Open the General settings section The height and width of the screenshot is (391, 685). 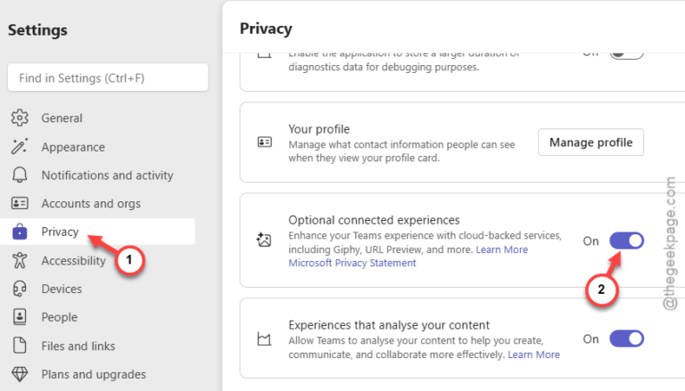97,118
